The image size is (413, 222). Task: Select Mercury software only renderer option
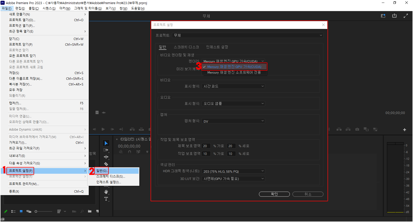point(234,73)
